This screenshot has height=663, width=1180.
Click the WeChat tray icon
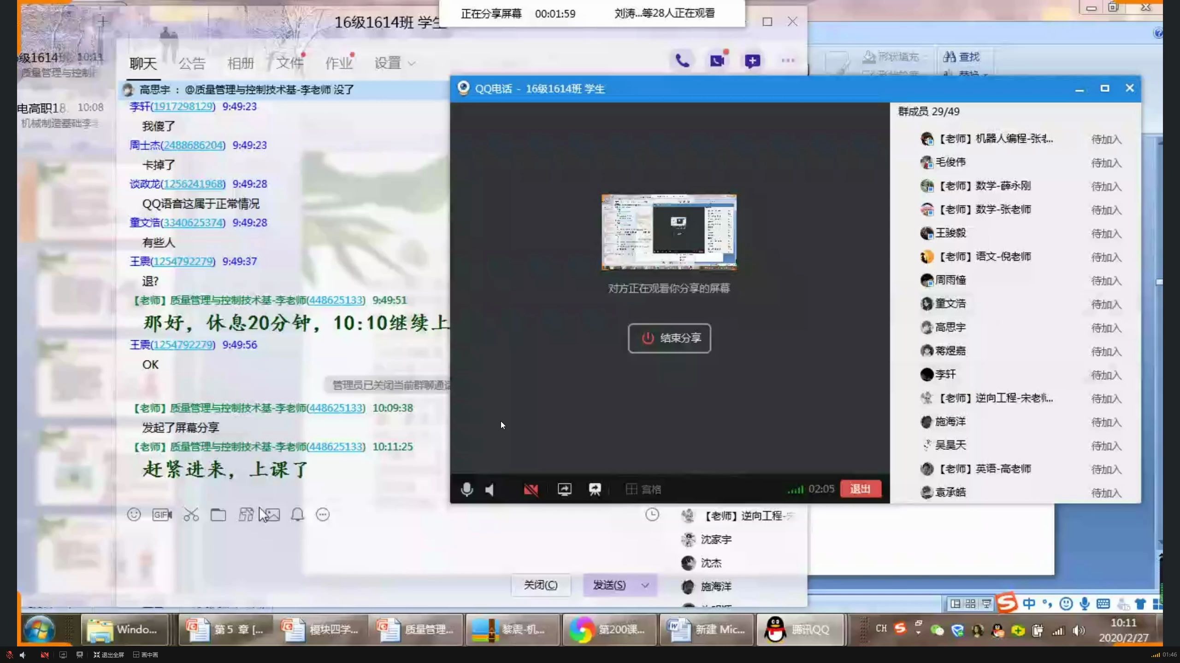click(x=937, y=630)
